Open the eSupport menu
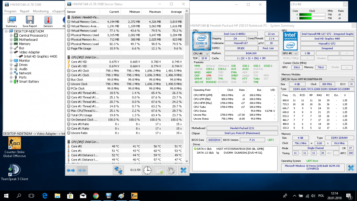Screen dimensions: 357x201 coord(58,11)
